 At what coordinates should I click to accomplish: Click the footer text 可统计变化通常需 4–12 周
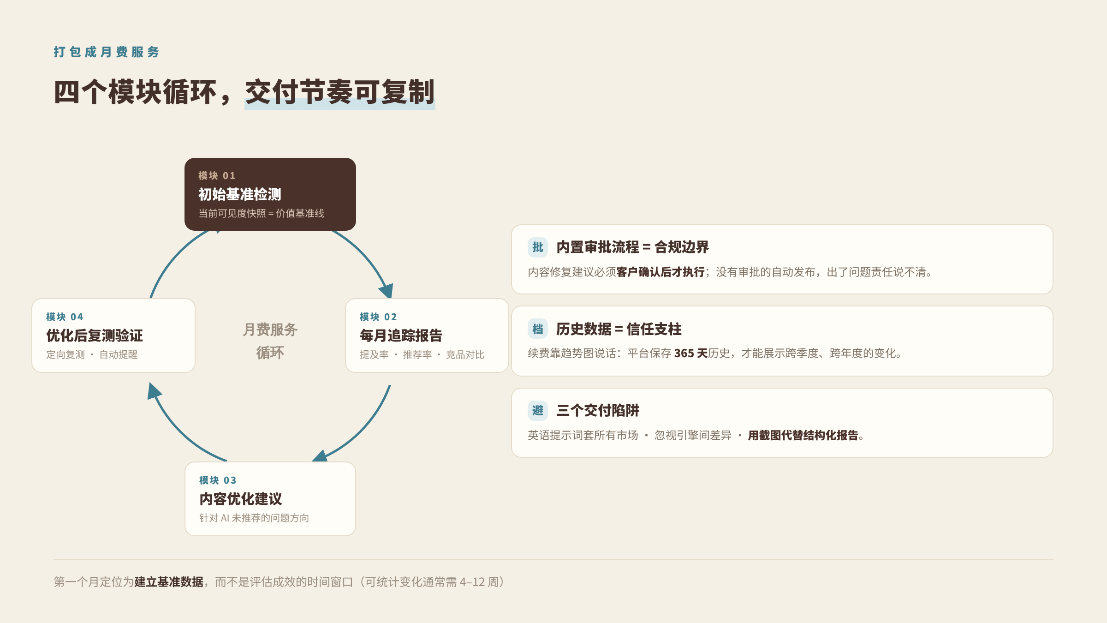tap(432, 582)
